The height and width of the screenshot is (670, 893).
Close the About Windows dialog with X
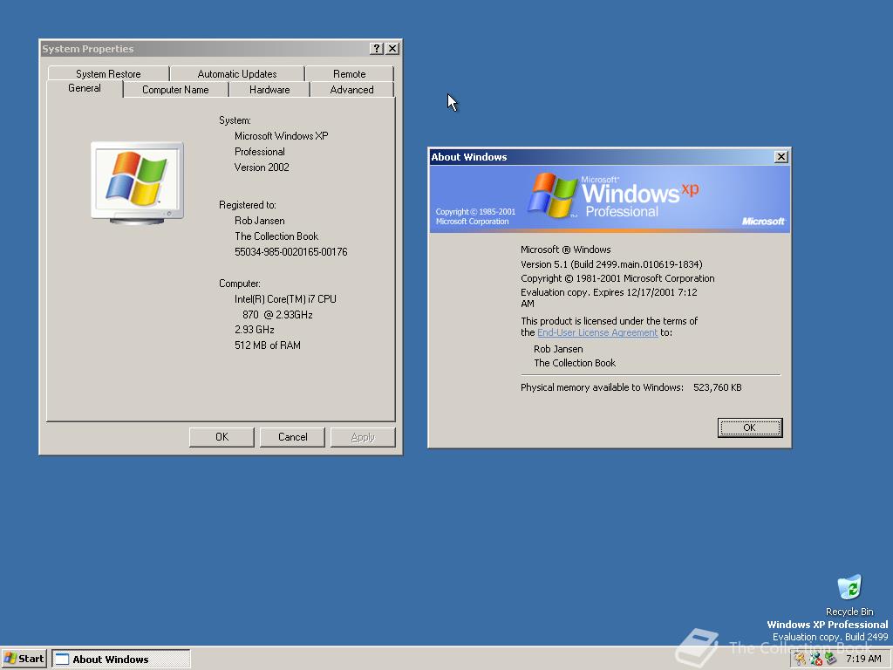tap(781, 157)
